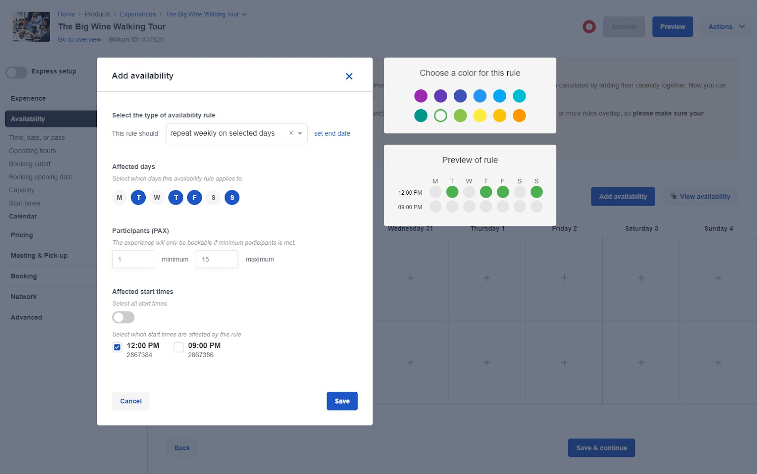Screen dimensions: 757x474
Task: Save the new availability rule
Action: pos(342,401)
